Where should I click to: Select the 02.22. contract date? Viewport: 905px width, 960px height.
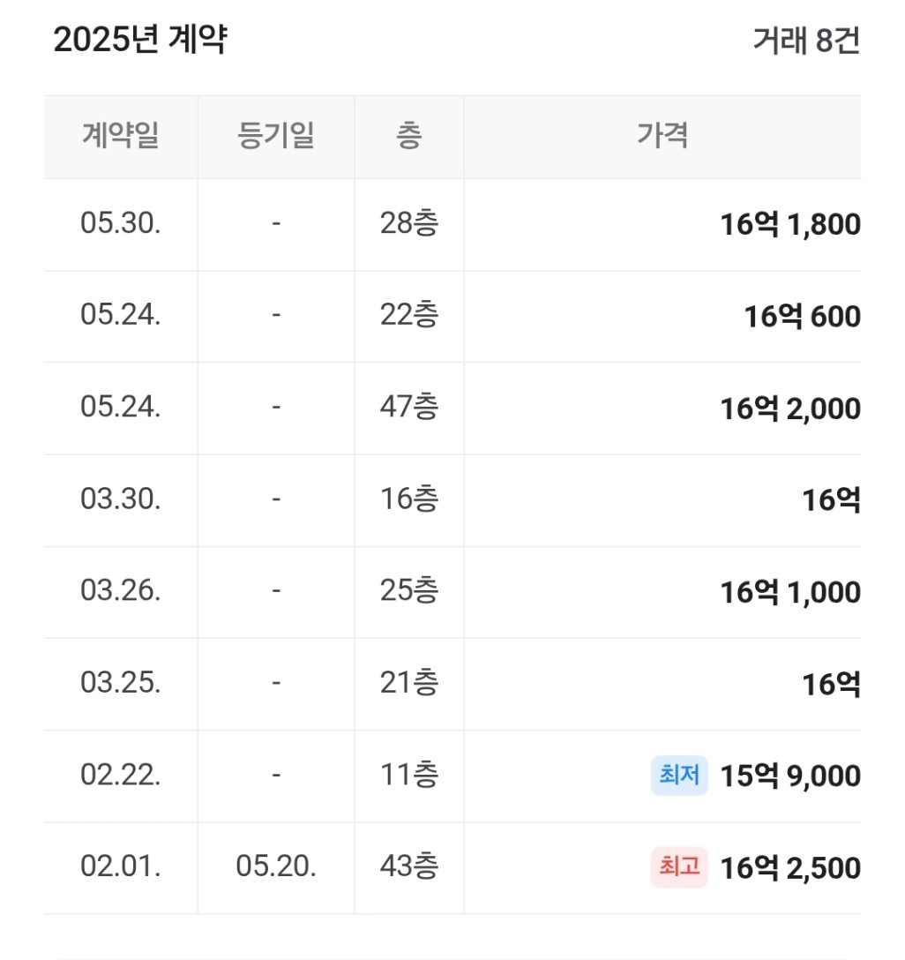pyautogui.click(x=121, y=775)
